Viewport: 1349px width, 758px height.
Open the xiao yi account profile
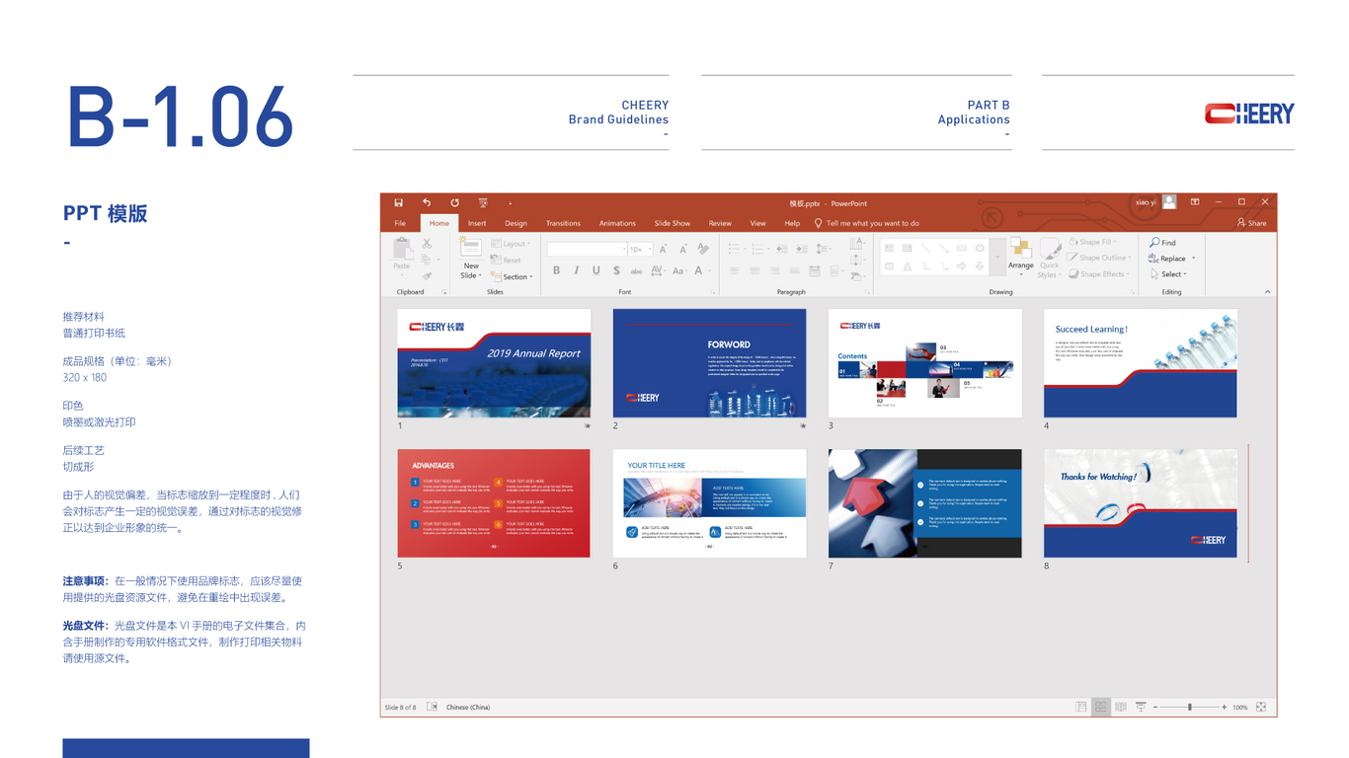pyautogui.click(x=1155, y=202)
